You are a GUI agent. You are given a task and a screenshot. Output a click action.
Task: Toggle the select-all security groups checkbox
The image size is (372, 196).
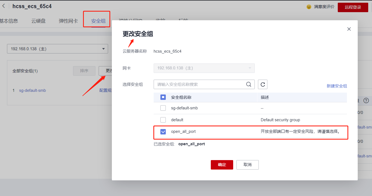pyautogui.click(x=163, y=97)
